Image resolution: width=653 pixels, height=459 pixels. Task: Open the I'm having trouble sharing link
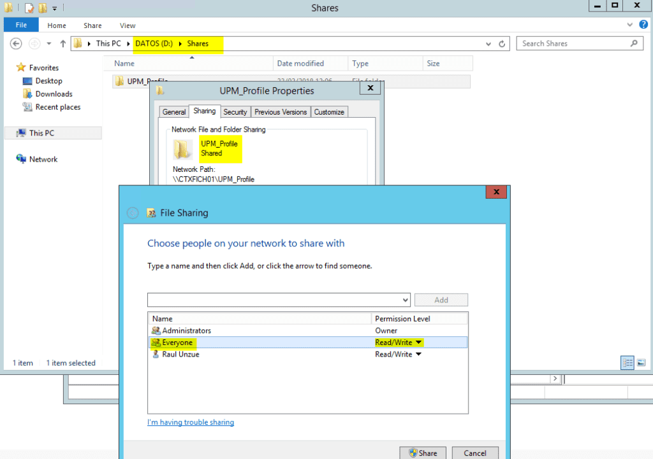(191, 422)
